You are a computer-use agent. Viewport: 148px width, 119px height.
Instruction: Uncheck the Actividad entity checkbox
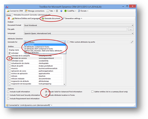pos(9,53)
